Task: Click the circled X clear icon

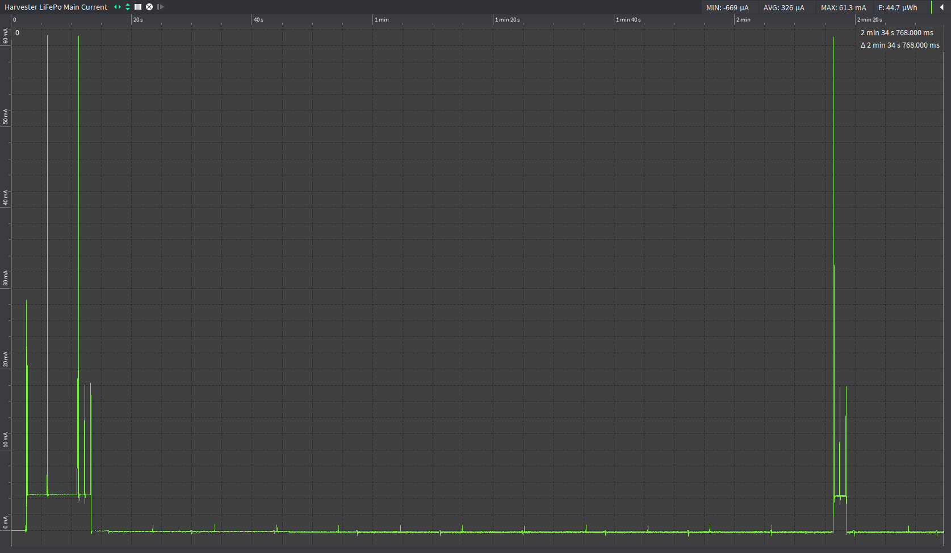Action: (149, 7)
